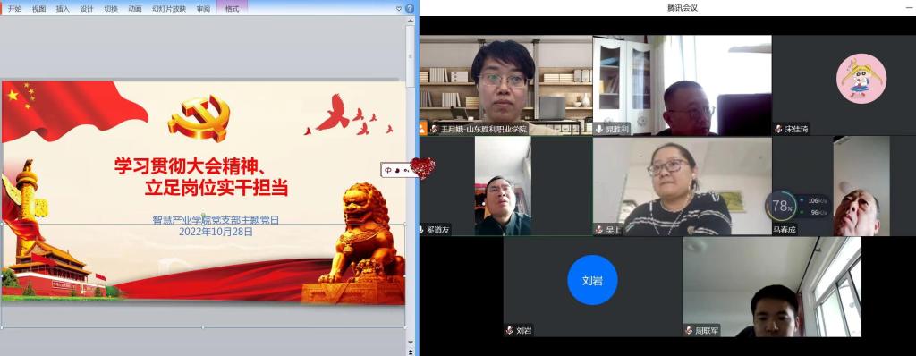This screenshot has width=916, height=356.
Task: Select 刘岩 blue avatar circle
Action: click(x=592, y=280)
